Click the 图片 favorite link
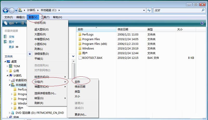 (x=11, y=42)
